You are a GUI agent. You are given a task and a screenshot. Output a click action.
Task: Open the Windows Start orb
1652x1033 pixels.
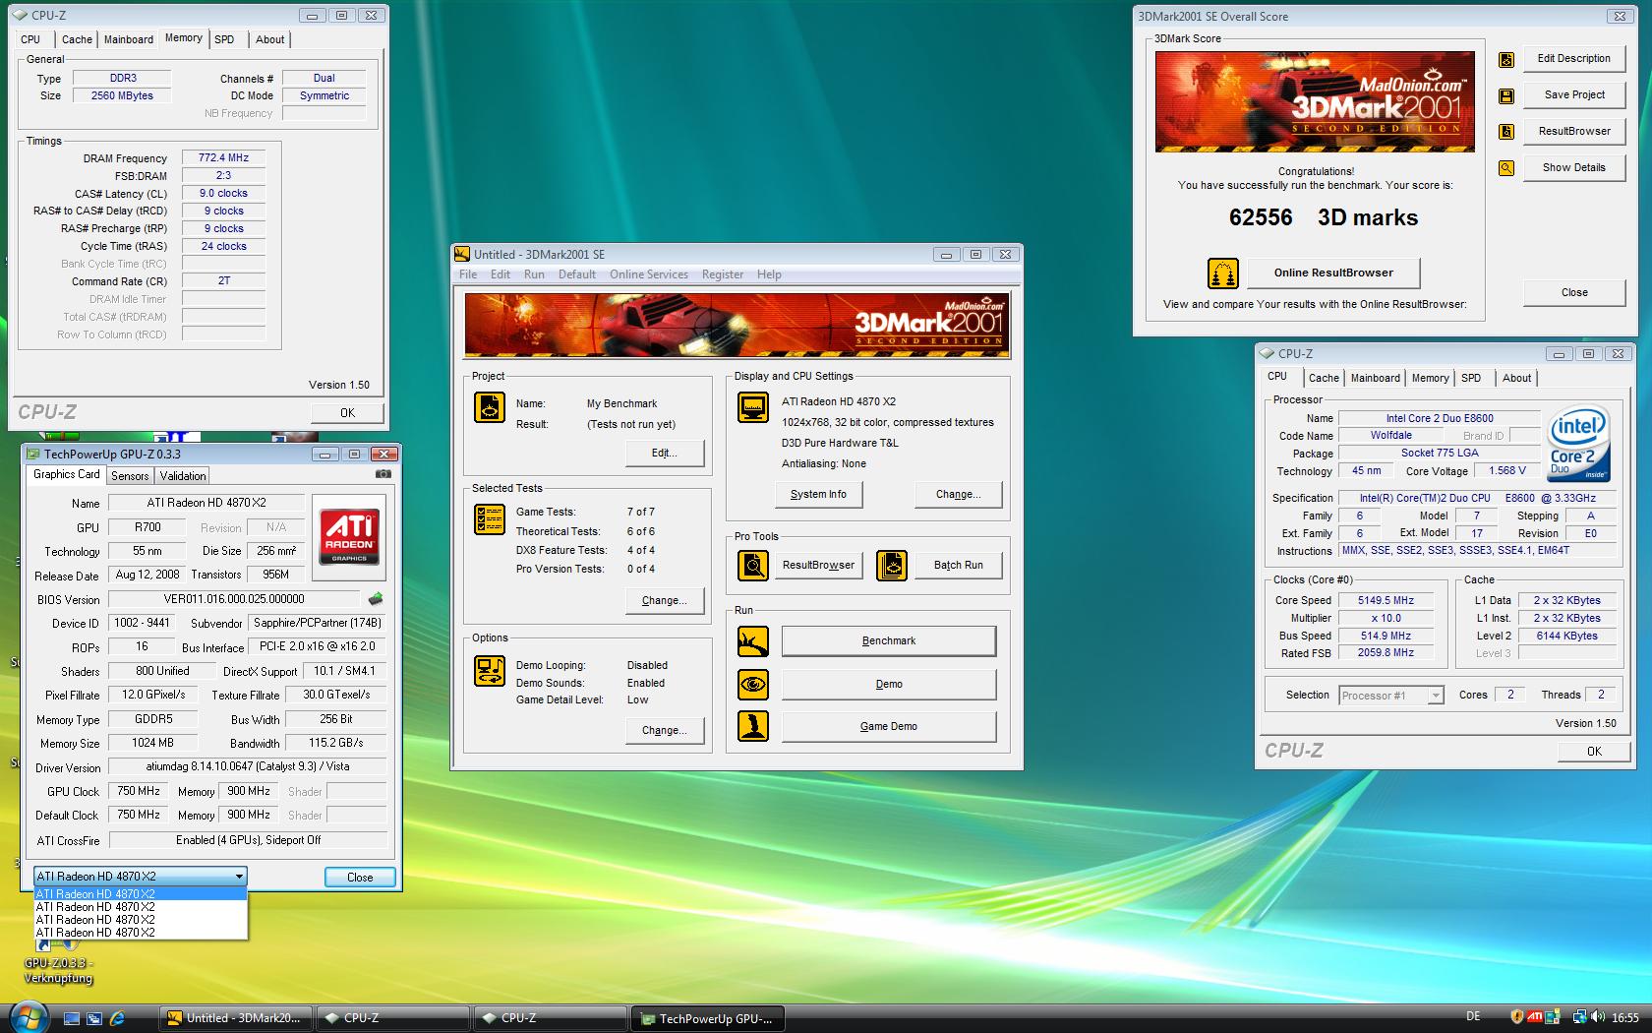27,1016
